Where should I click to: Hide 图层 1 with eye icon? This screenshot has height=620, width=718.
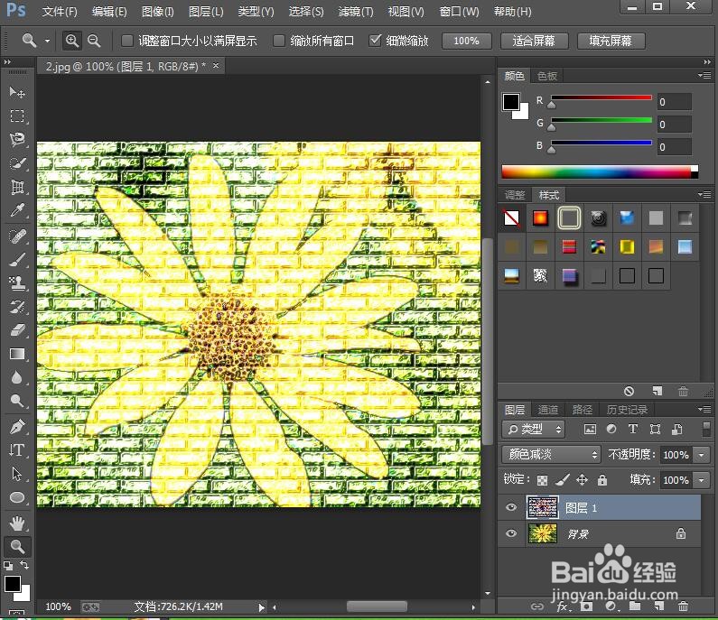[511, 507]
